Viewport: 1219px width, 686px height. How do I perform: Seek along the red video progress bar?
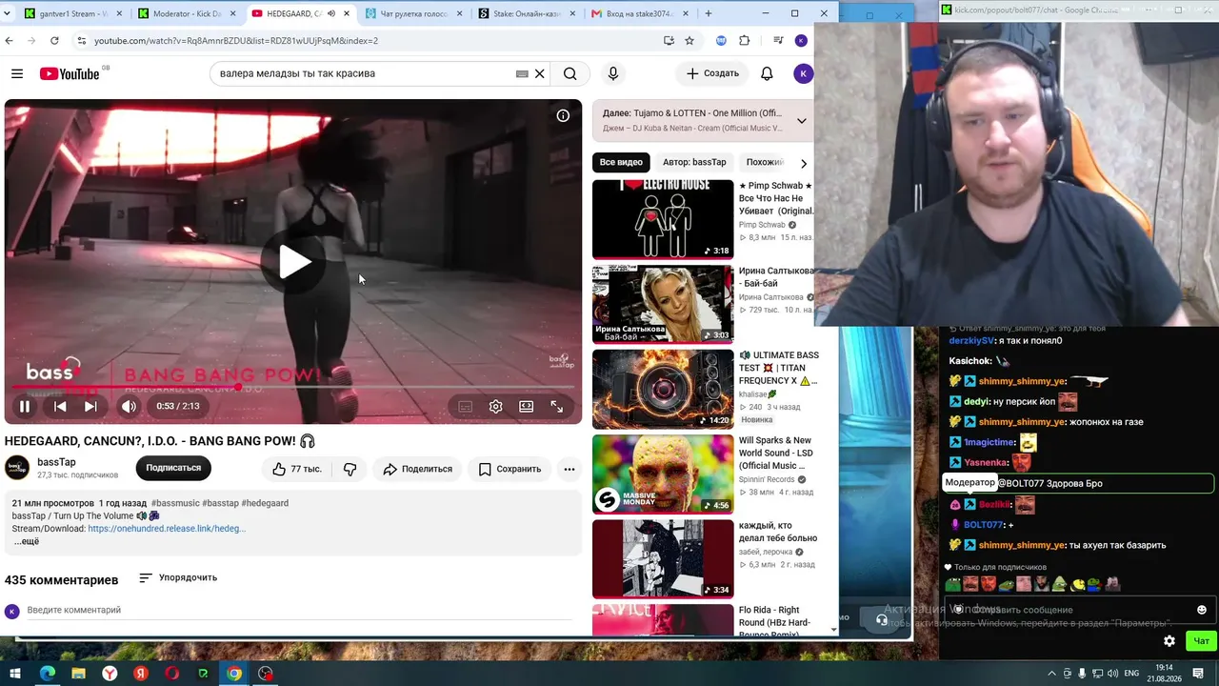[292, 388]
